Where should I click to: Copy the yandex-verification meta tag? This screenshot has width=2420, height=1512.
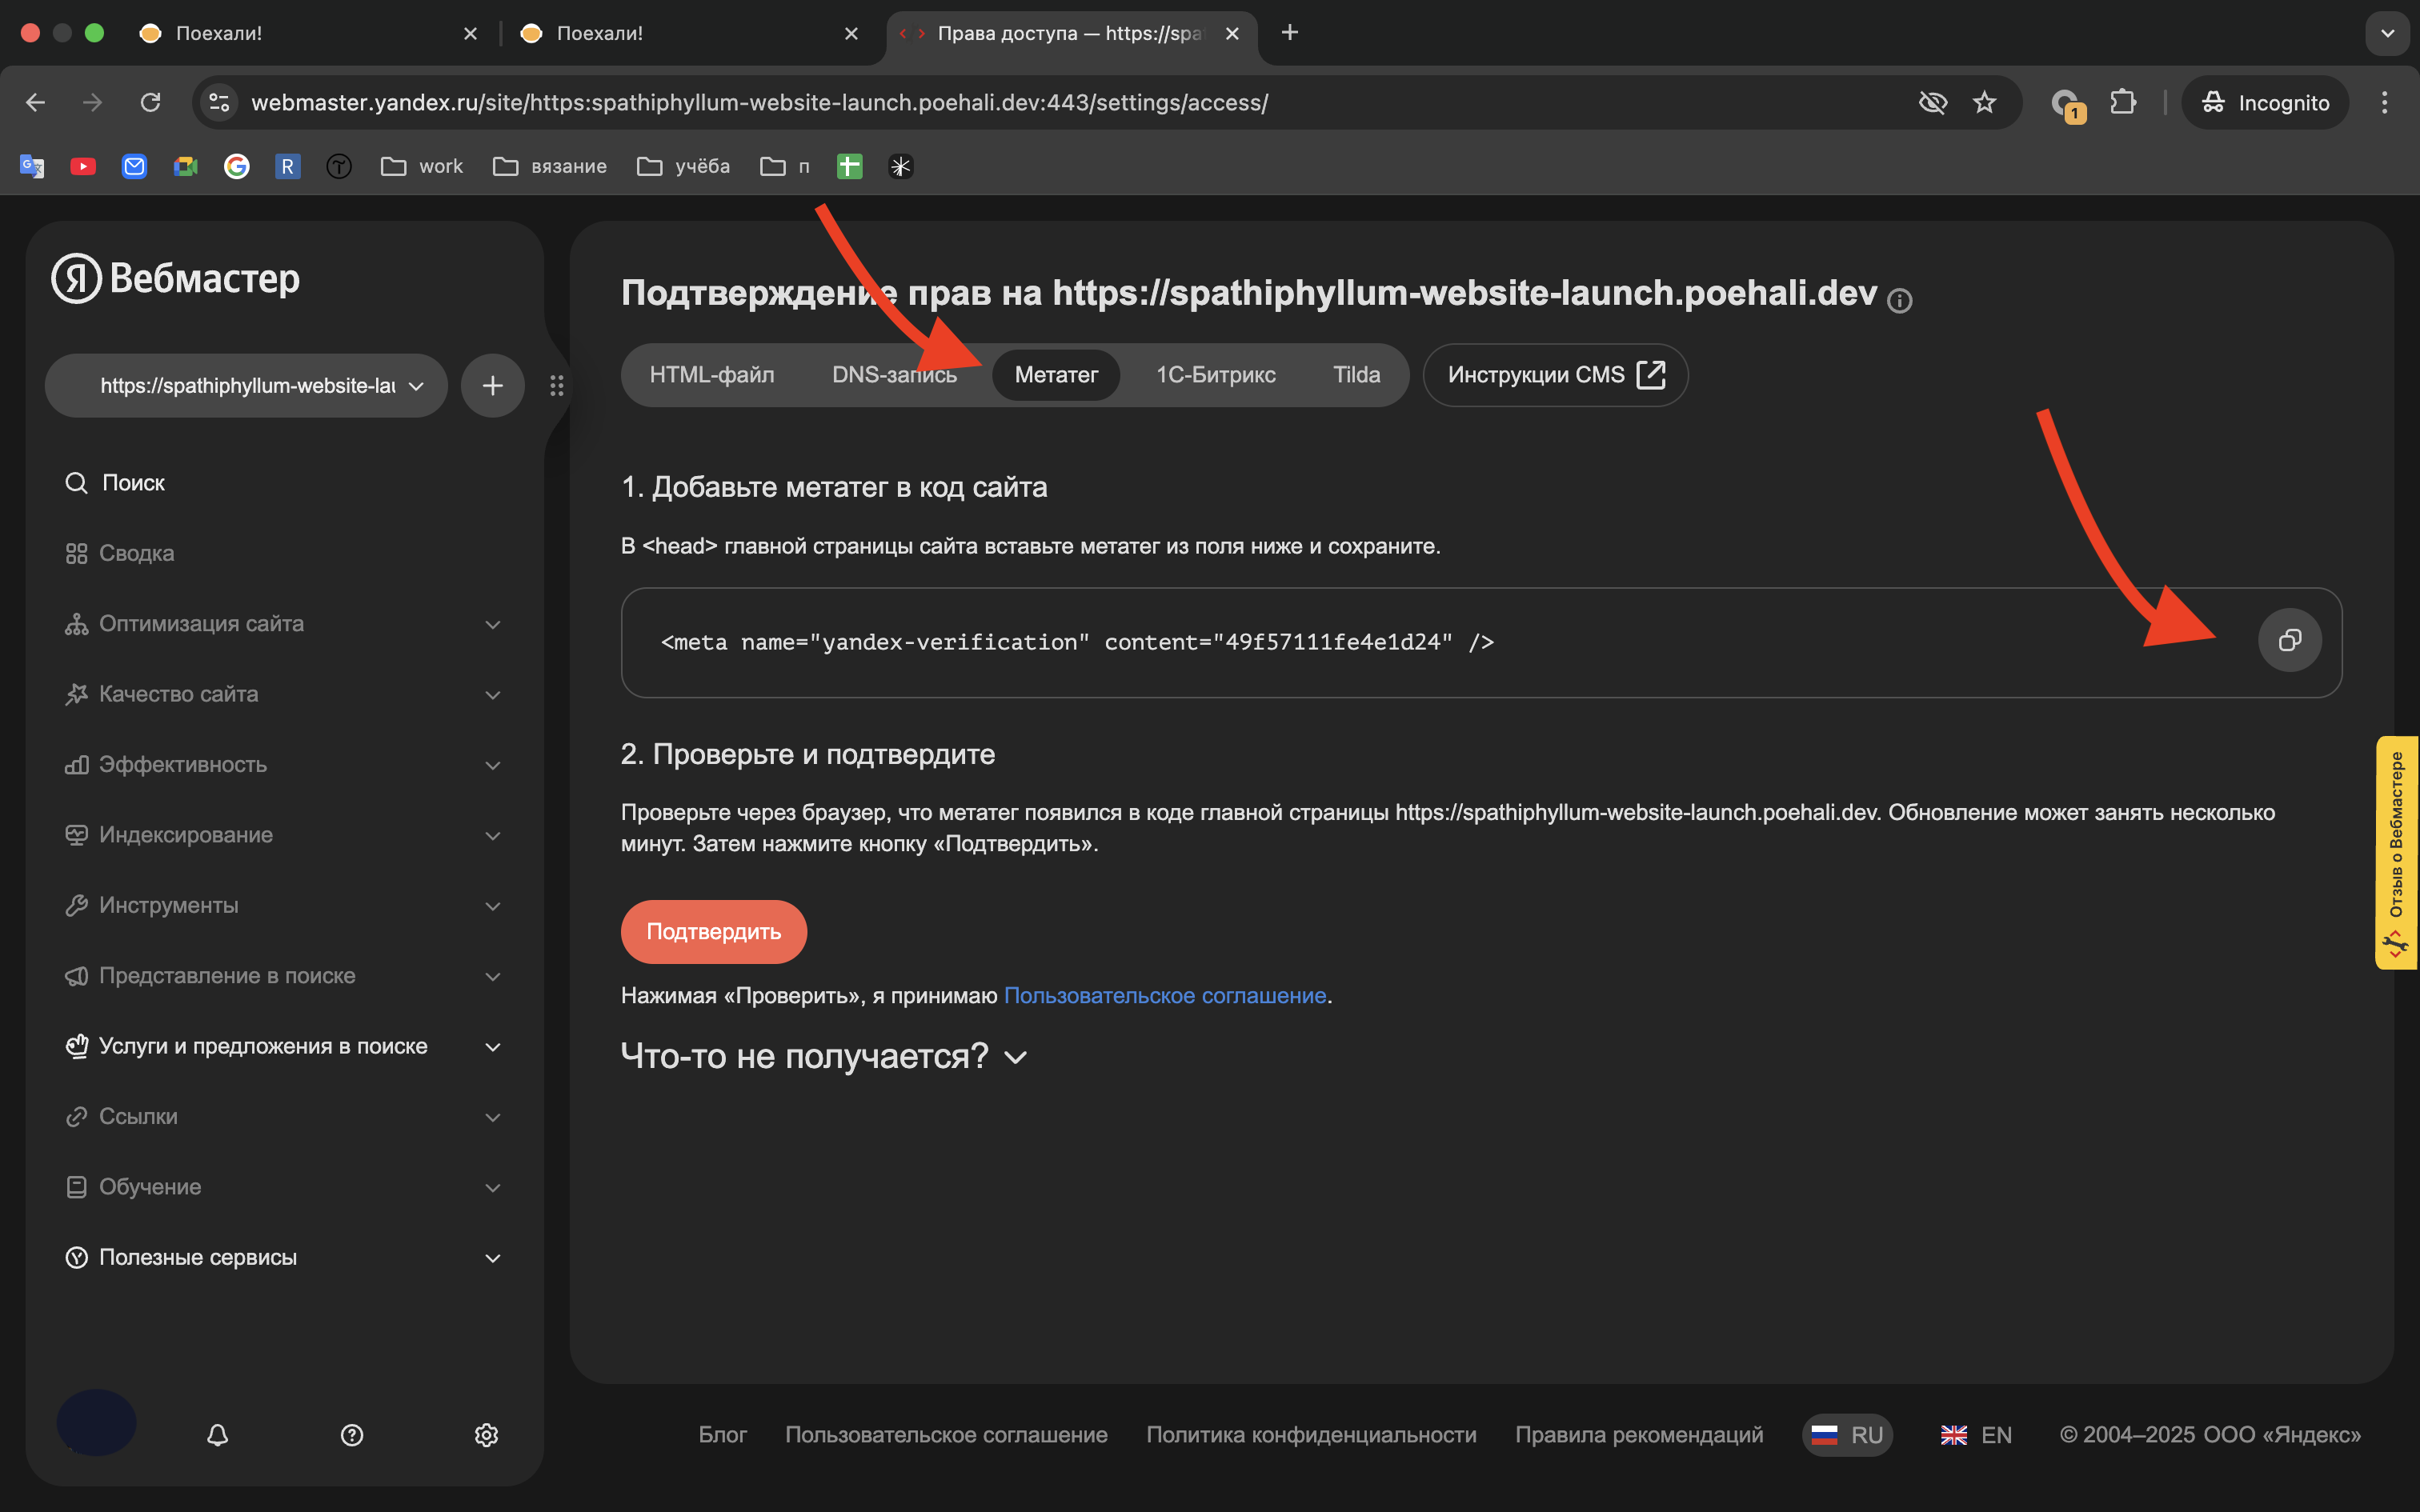[x=2290, y=640]
